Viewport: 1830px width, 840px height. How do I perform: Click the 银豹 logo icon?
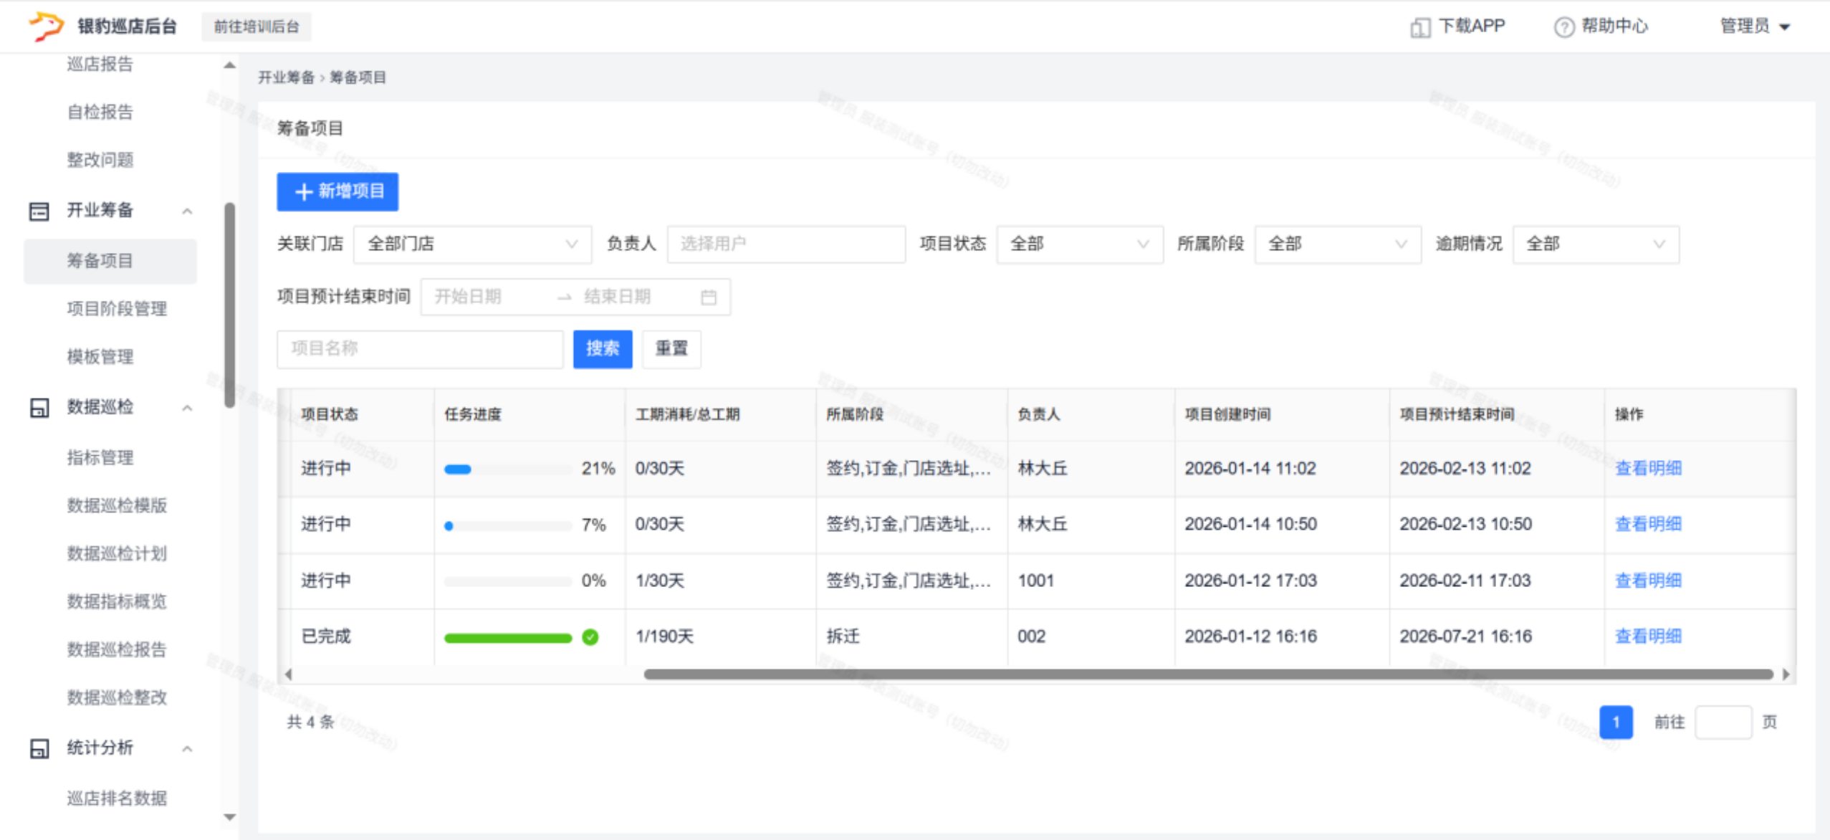coord(46,26)
